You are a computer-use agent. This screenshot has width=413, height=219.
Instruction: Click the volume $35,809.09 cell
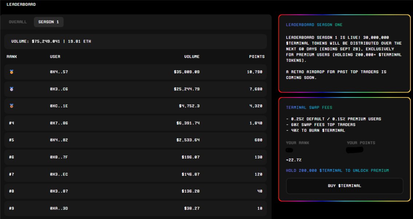pyautogui.click(x=187, y=72)
